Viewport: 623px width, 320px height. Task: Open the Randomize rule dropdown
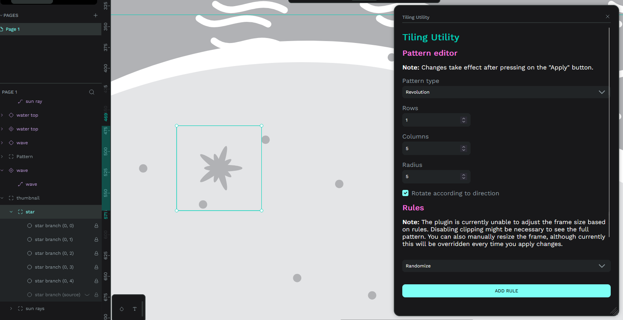506,266
